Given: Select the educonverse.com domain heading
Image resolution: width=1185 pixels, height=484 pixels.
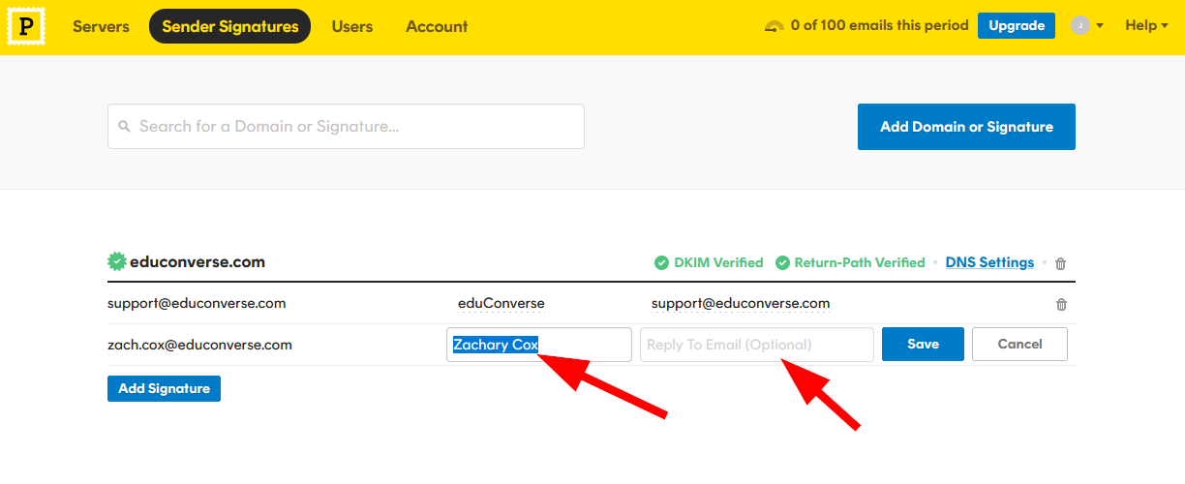Looking at the screenshot, I should click(x=197, y=261).
